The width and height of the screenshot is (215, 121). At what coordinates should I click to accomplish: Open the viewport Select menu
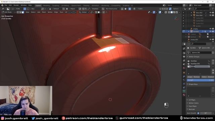[33, 12]
